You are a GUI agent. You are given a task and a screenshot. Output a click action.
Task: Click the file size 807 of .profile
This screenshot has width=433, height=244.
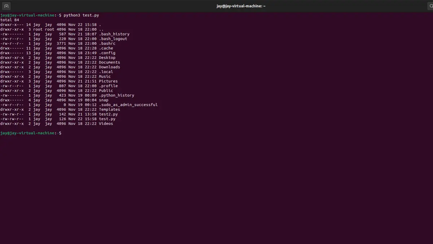point(62,86)
